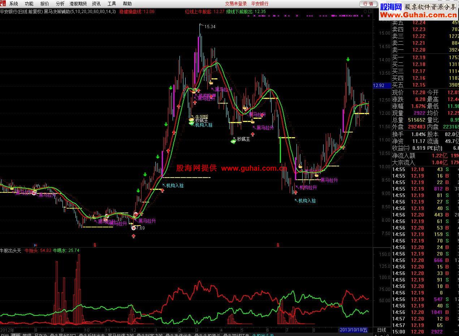
Task: Open the 分析 menu
Action: pos(60,4)
